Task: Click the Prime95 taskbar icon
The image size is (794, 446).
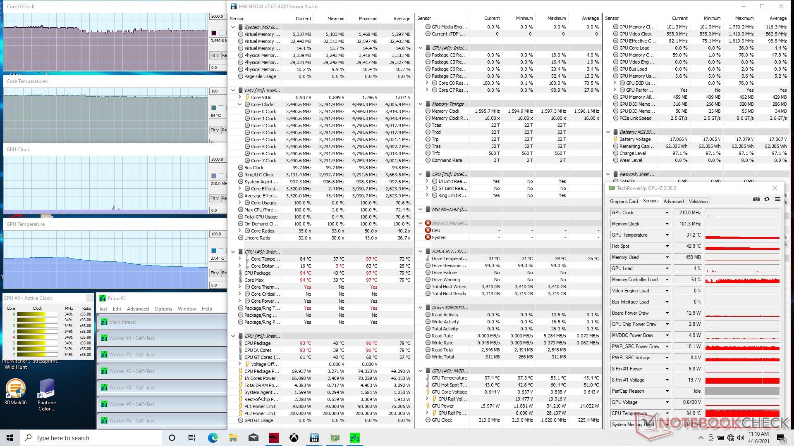Action: (x=354, y=438)
